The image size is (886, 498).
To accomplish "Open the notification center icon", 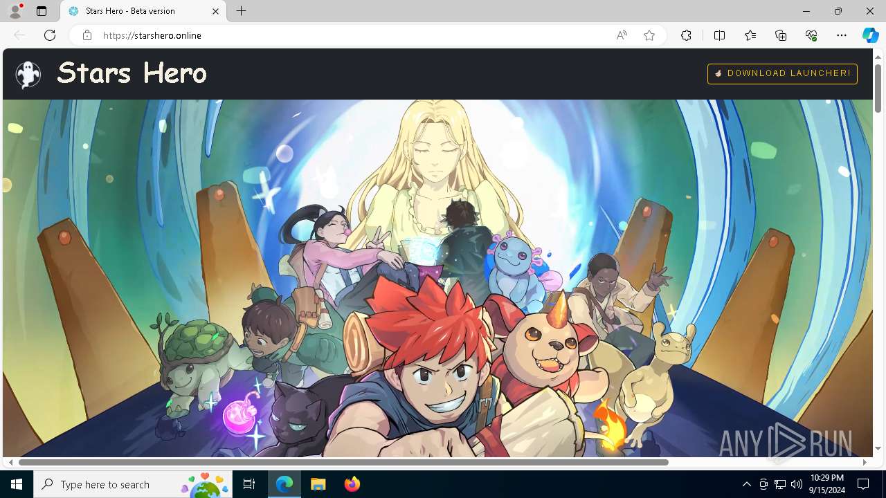I will click(x=863, y=484).
